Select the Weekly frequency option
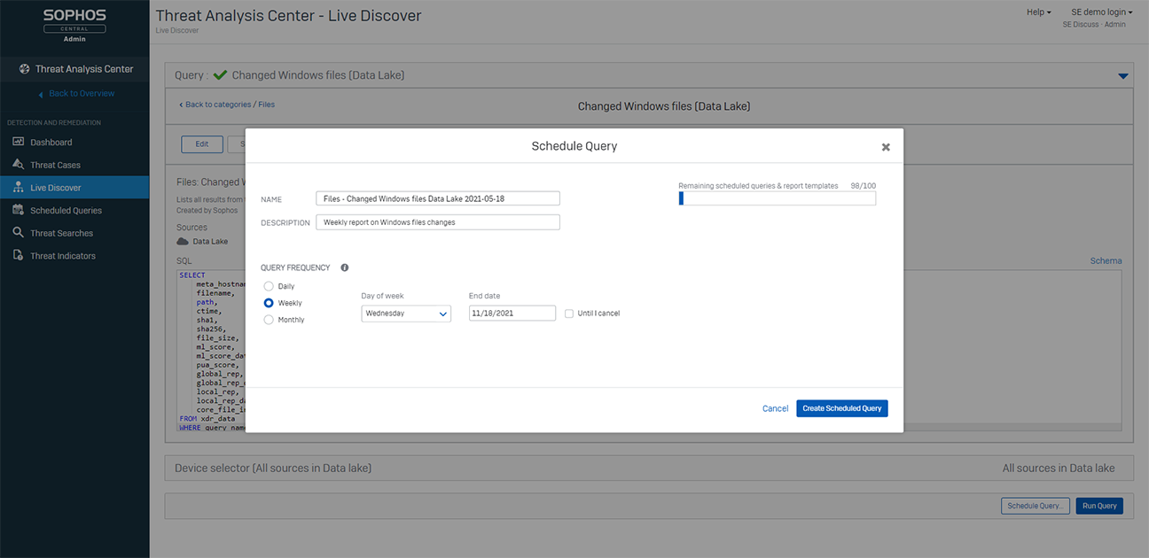The image size is (1149, 558). [x=269, y=303]
